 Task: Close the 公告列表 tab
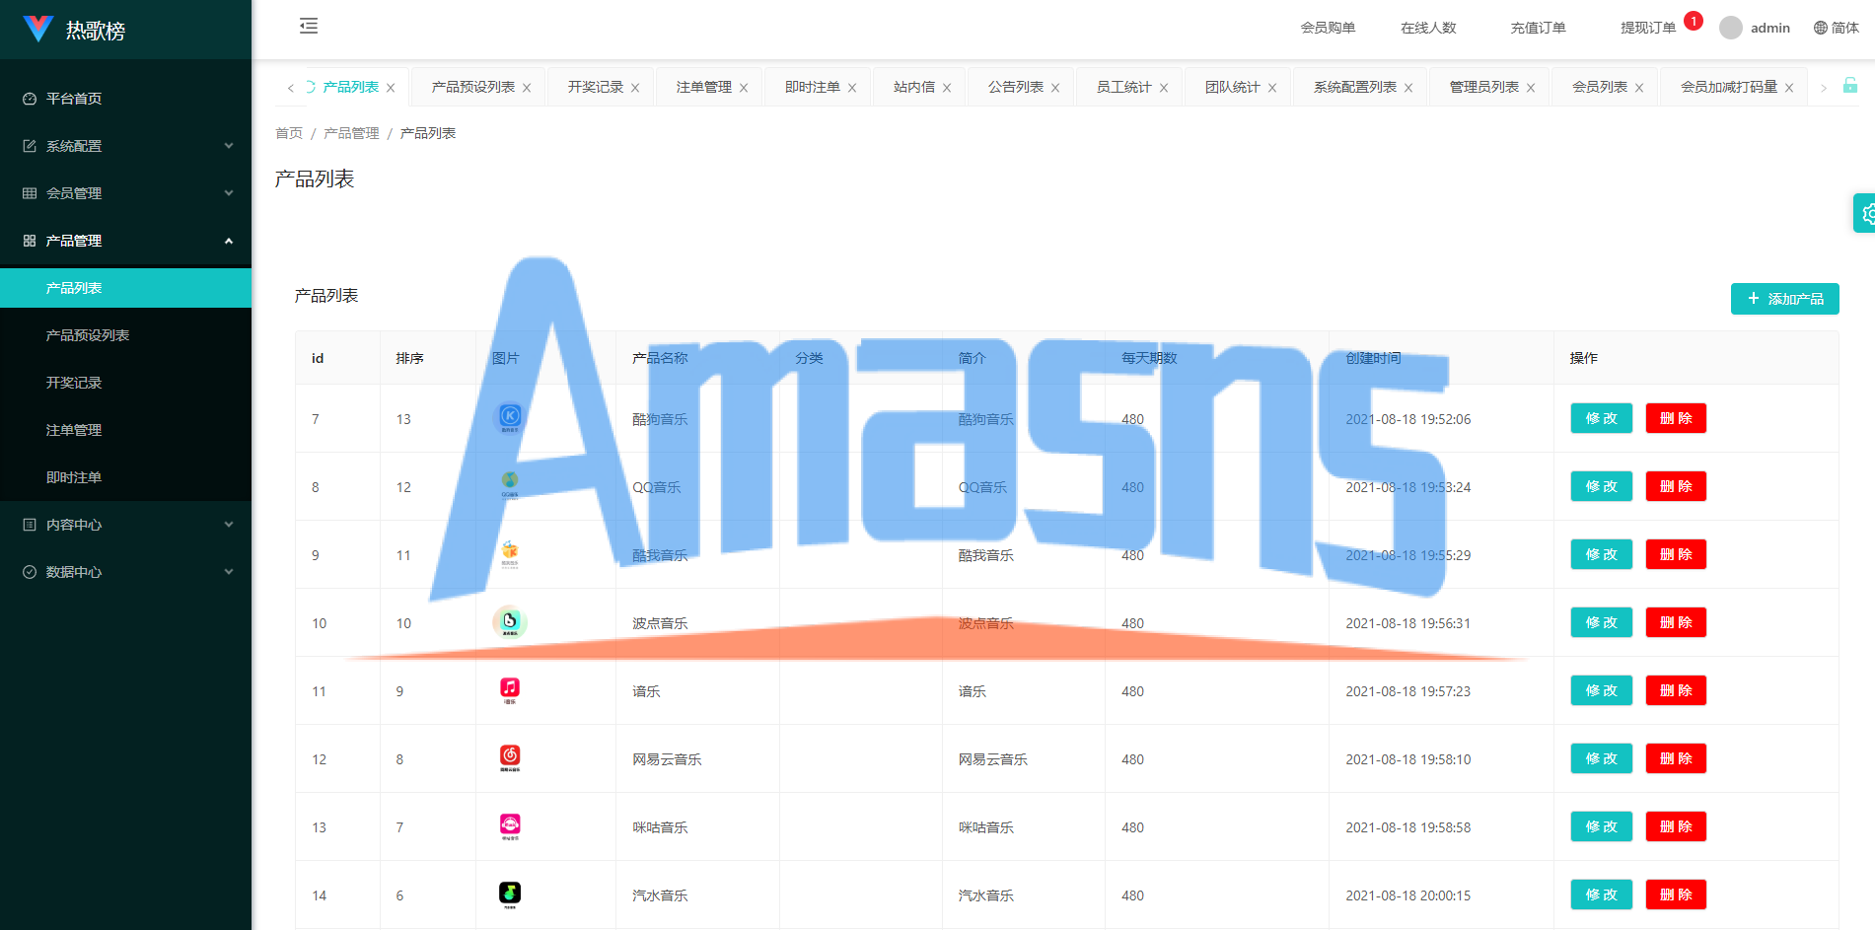click(1055, 88)
